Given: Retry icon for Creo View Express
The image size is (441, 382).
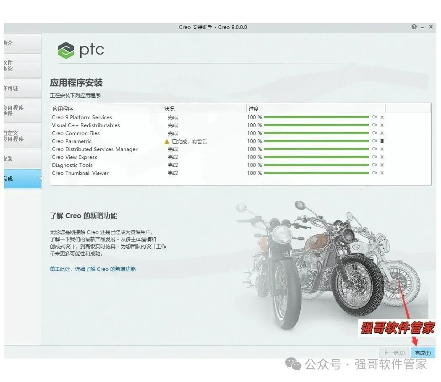Looking at the screenshot, I should [374, 157].
